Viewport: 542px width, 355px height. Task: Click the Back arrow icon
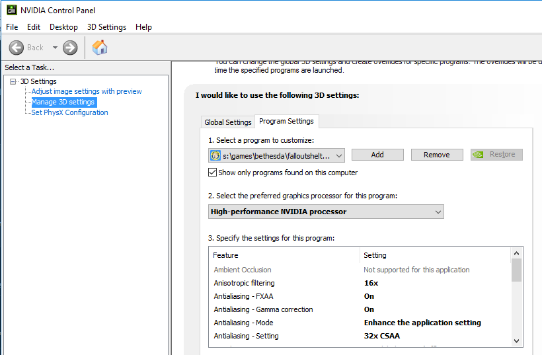[17, 48]
